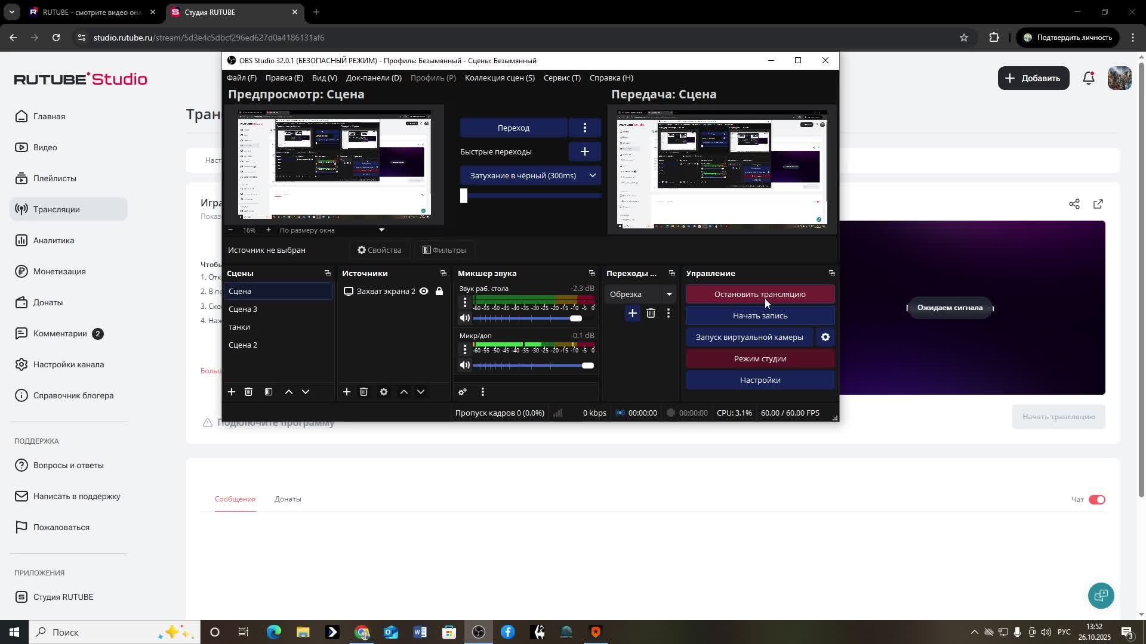Unlock the Захват экрана 2 source
The image size is (1146, 644).
[439, 291]
